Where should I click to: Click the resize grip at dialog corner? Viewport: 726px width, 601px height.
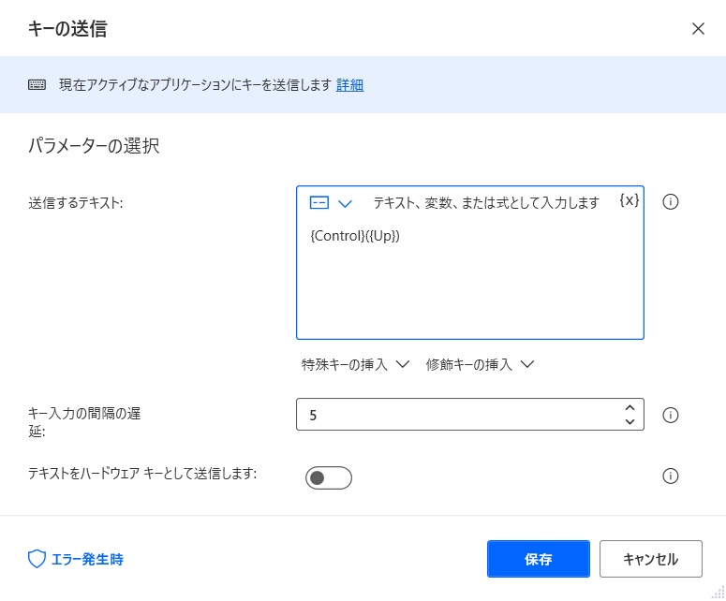(x=719, y=592)
